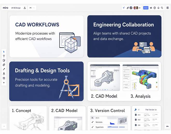Click the export board upload icon
Viewport: 171px width, 134px height.
point(25,8)
